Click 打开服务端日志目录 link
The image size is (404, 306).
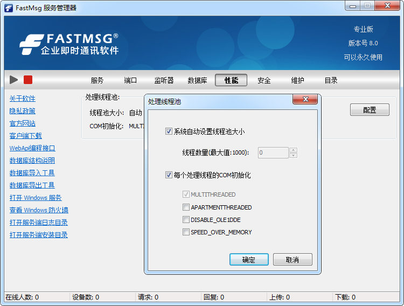click(39, 222)
